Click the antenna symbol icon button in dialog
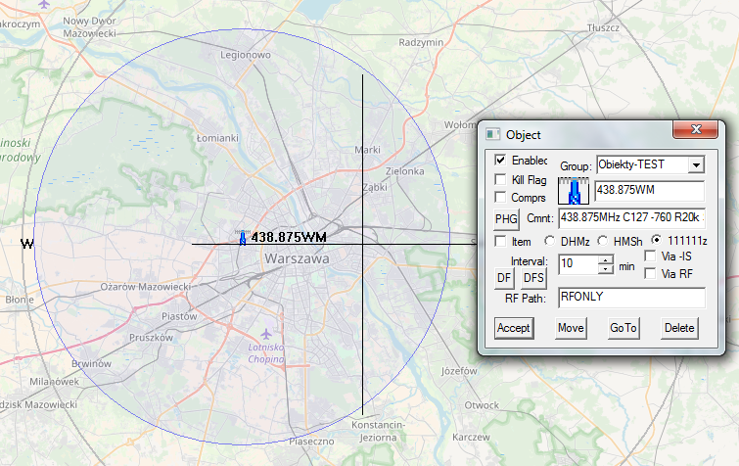This screenshot has width=739, height=466. [x=575, y=192]
